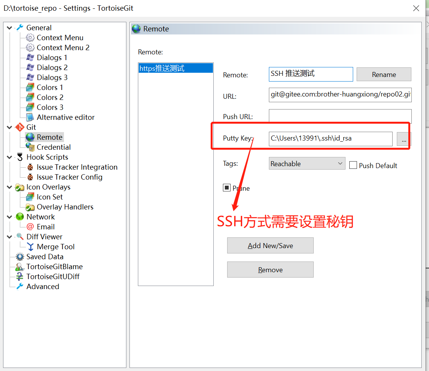Click the Merge Tool icon
This screenshot has width=429, height=371.
(30, 247)
